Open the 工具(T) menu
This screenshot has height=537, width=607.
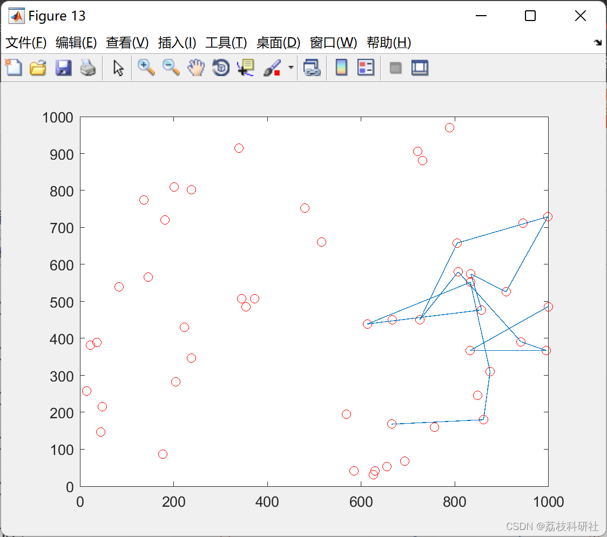click(226, 43)
